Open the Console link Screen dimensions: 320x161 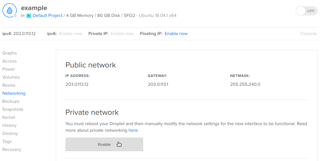tap(309, 34)
